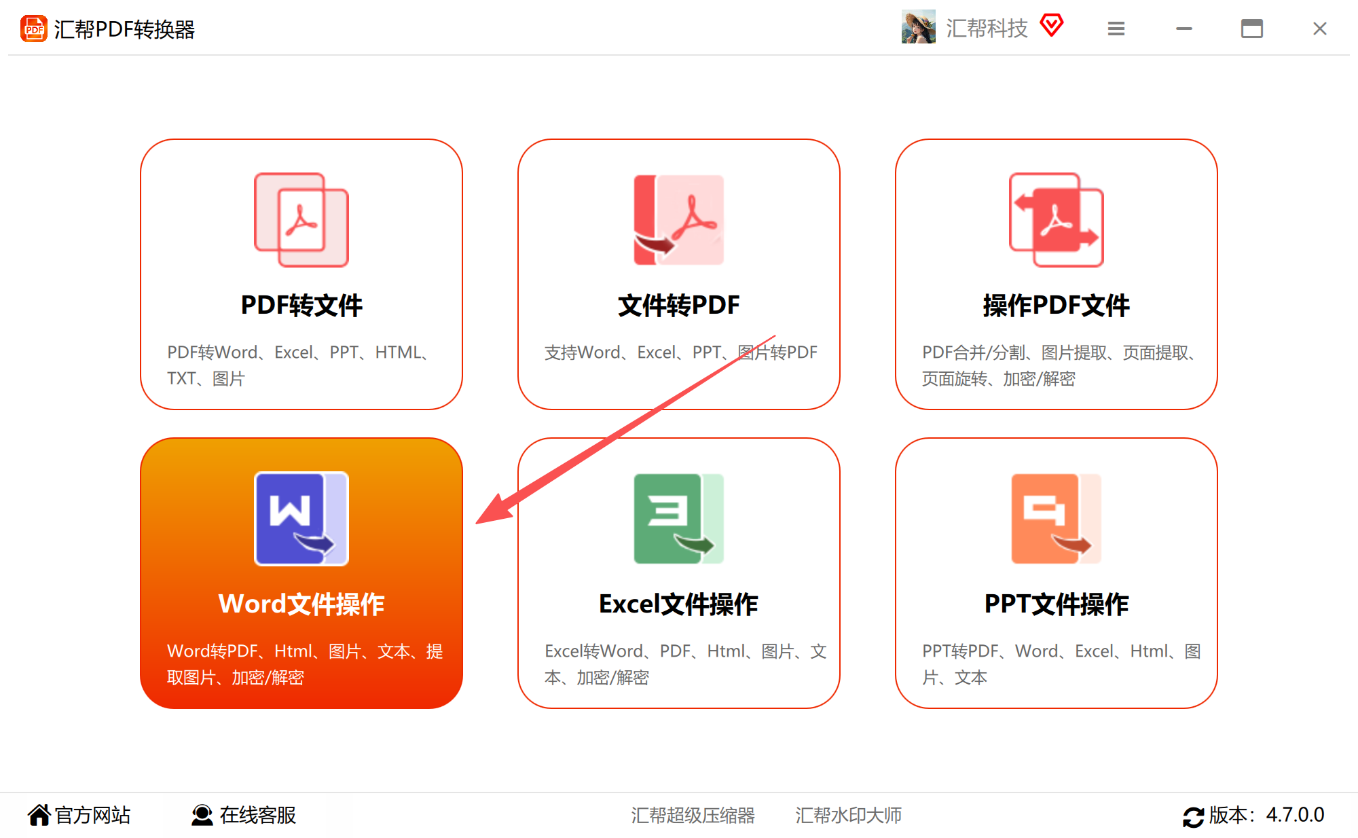This screenshot has width=1358, height=838.
Task: Click the customer service headset icon
Action: pyautogui.click(x=202, y=815)
